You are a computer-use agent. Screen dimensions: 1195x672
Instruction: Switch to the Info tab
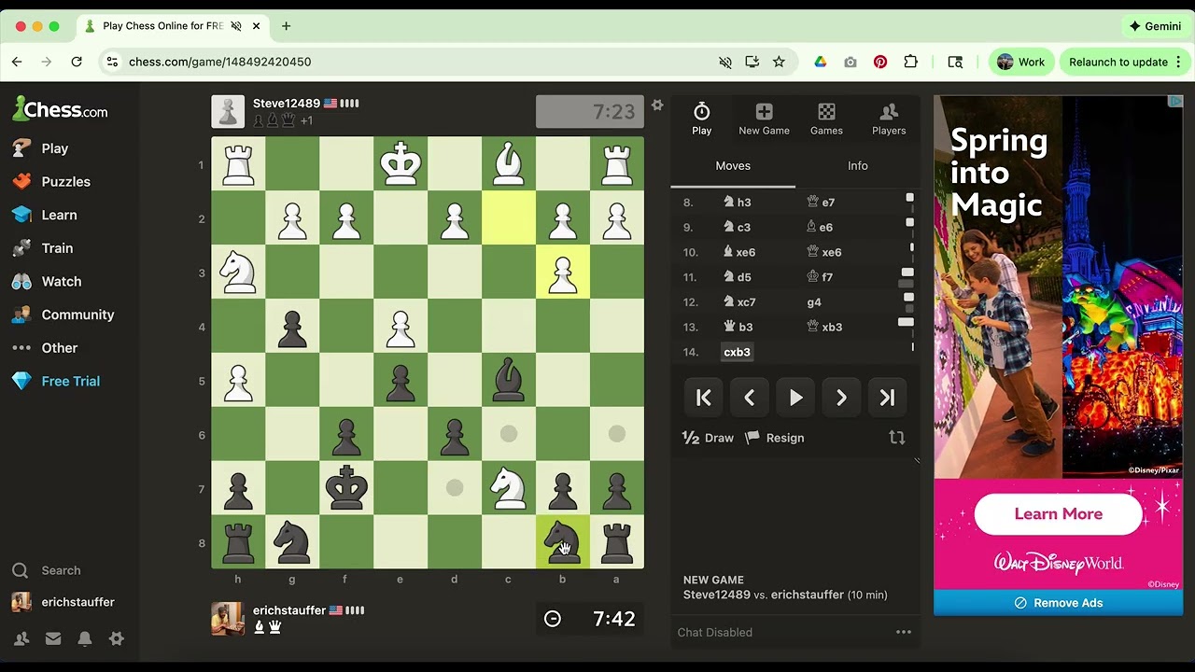pyautogui.click(x=858, y=166)
